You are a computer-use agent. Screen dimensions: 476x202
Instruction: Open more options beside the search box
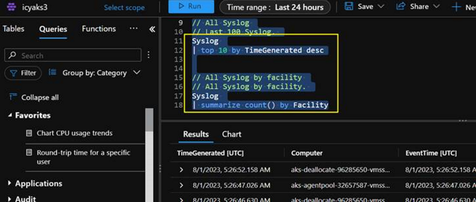pos(148,55)
